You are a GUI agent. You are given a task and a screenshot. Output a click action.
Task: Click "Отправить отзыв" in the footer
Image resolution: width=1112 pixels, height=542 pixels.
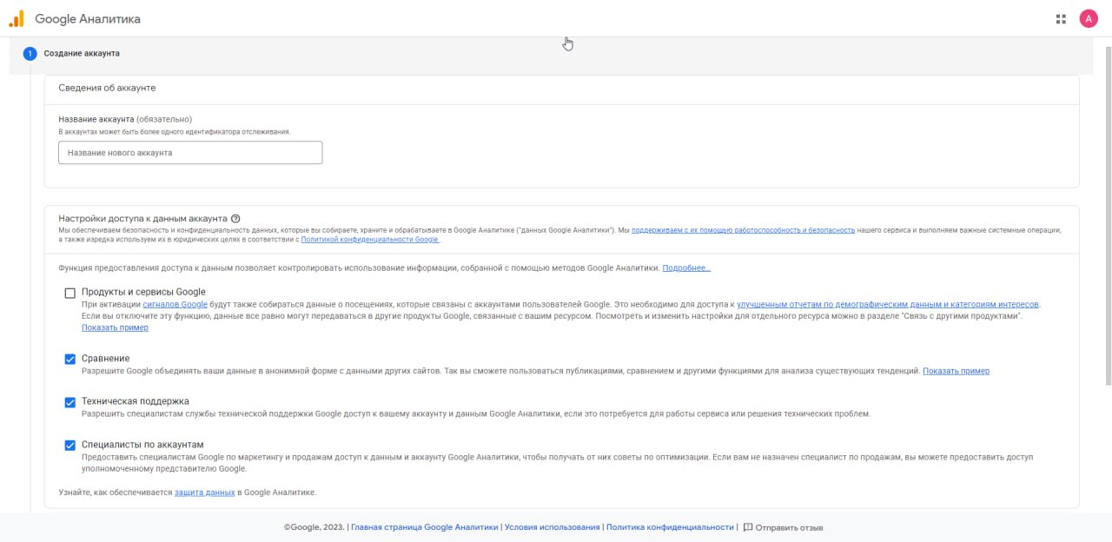coord(789,527)
